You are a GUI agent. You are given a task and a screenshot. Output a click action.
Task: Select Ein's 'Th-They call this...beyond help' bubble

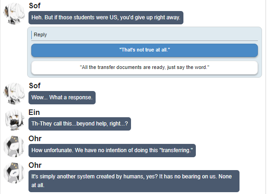point(80,124)
